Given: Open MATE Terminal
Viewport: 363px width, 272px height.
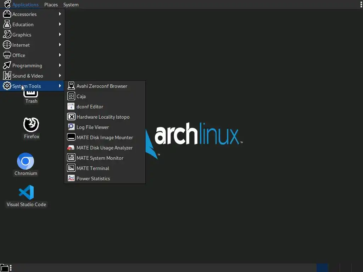Looking at the screenshot, I should point(105,168).
